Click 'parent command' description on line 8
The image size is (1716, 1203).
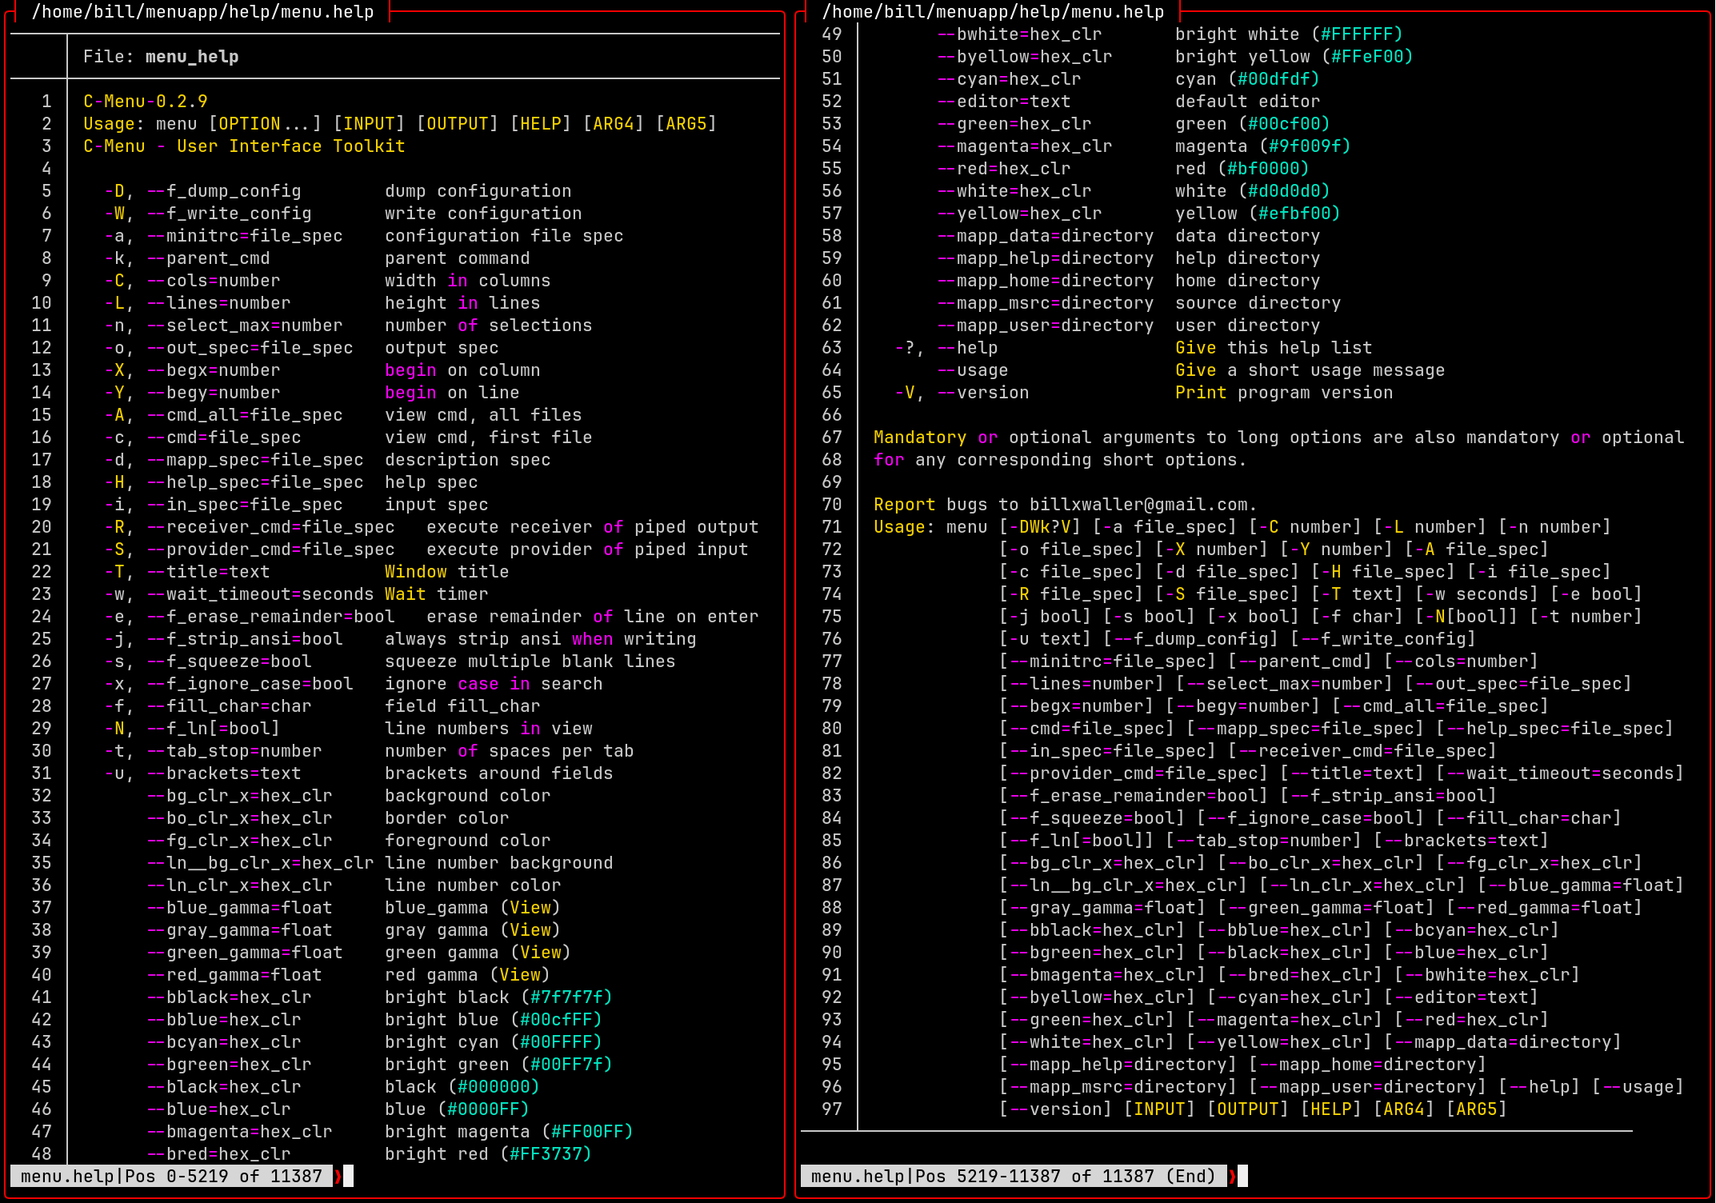[458, 258]
